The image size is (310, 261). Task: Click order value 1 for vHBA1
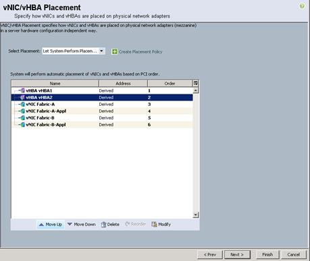pos(149,90)
